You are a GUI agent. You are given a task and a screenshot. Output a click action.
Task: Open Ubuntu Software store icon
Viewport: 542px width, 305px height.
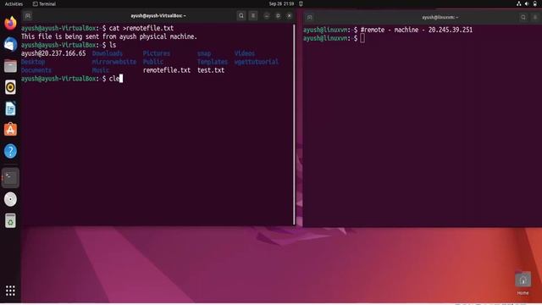tap(10, 130)
